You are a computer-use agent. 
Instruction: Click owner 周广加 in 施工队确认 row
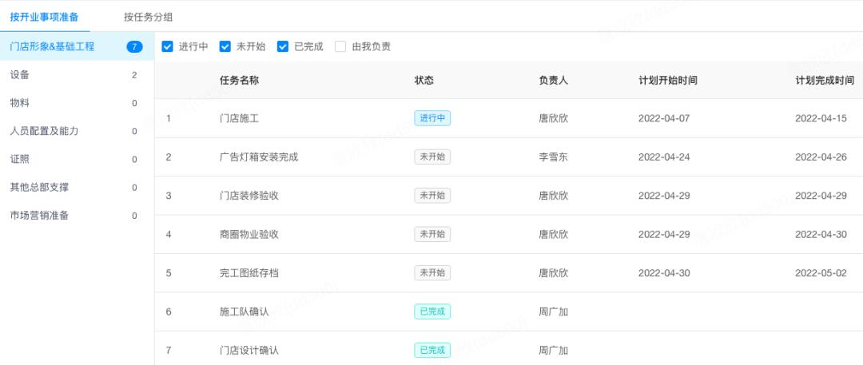point(553,311)
